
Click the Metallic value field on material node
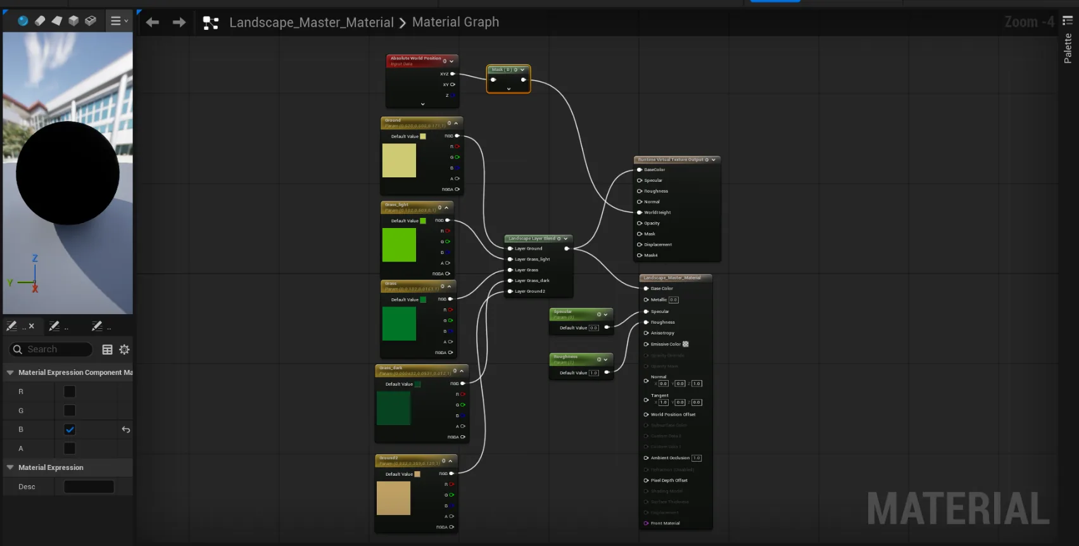pyautogui.click(x=673, y=300)
